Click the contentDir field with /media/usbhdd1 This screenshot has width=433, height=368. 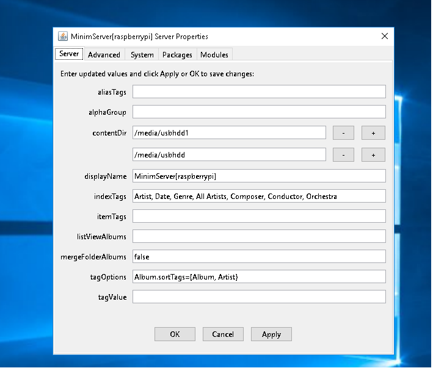230,133
